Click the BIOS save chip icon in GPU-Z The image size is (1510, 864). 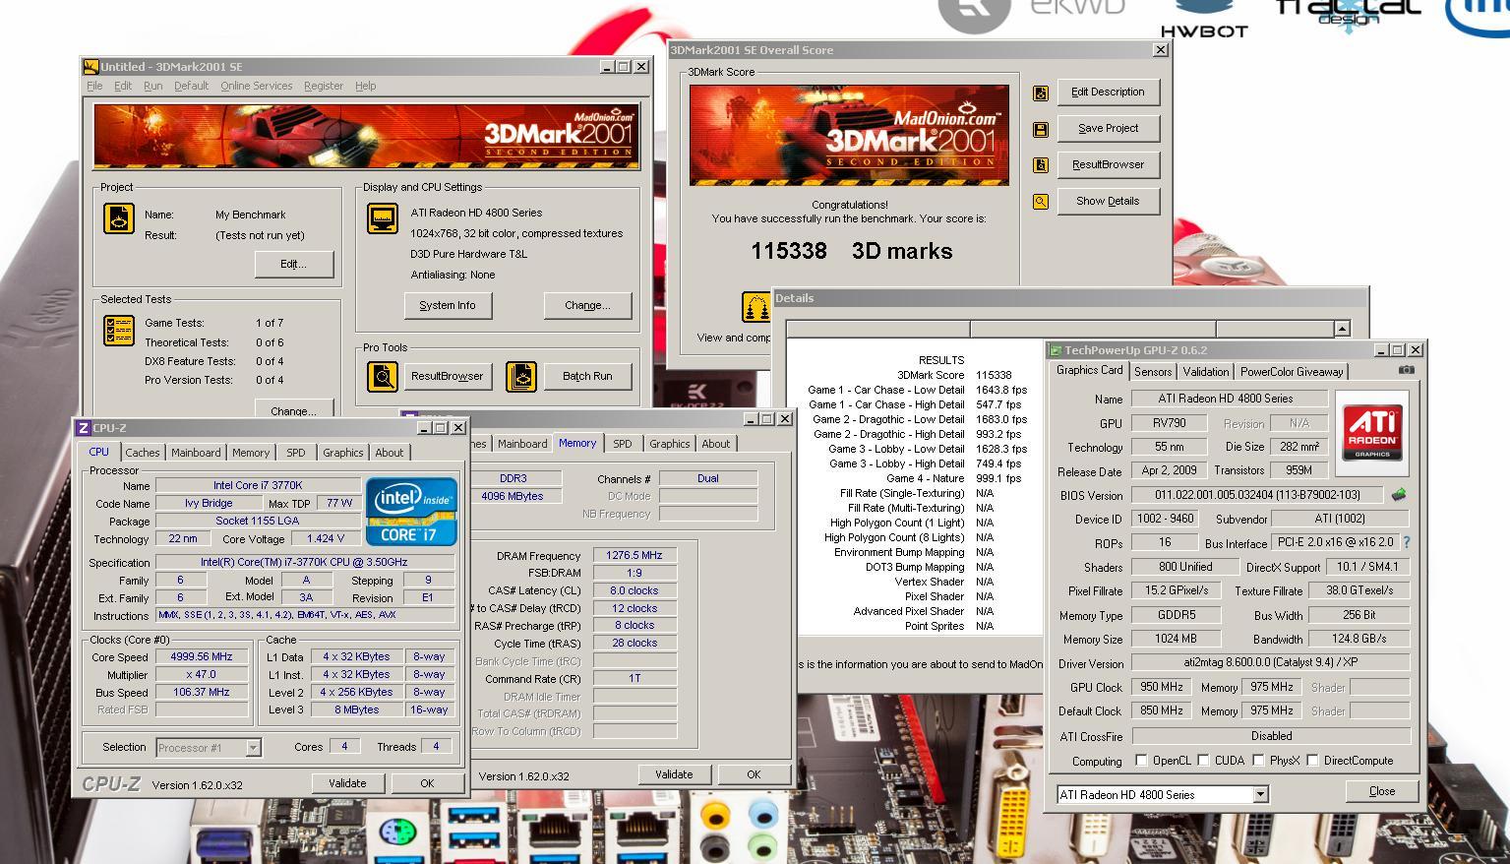click(1398, 495)
